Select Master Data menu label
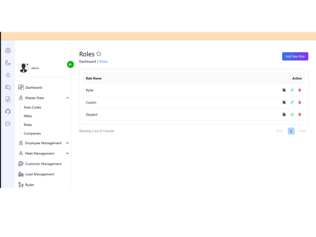The height and width of the screenshot is (237, 316). click(34, 98)
